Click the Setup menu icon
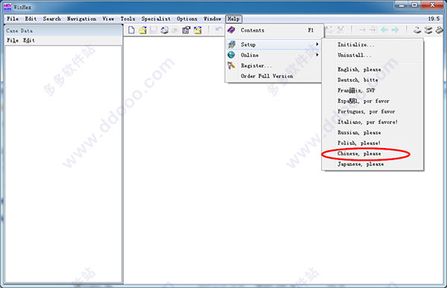Image resolution: width=447 pixels, height=288 pixels. tap(232, 45)
